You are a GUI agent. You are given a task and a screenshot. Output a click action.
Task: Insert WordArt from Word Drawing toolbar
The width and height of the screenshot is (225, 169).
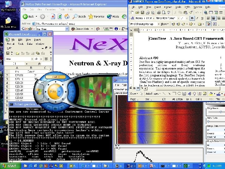(189, 94)
